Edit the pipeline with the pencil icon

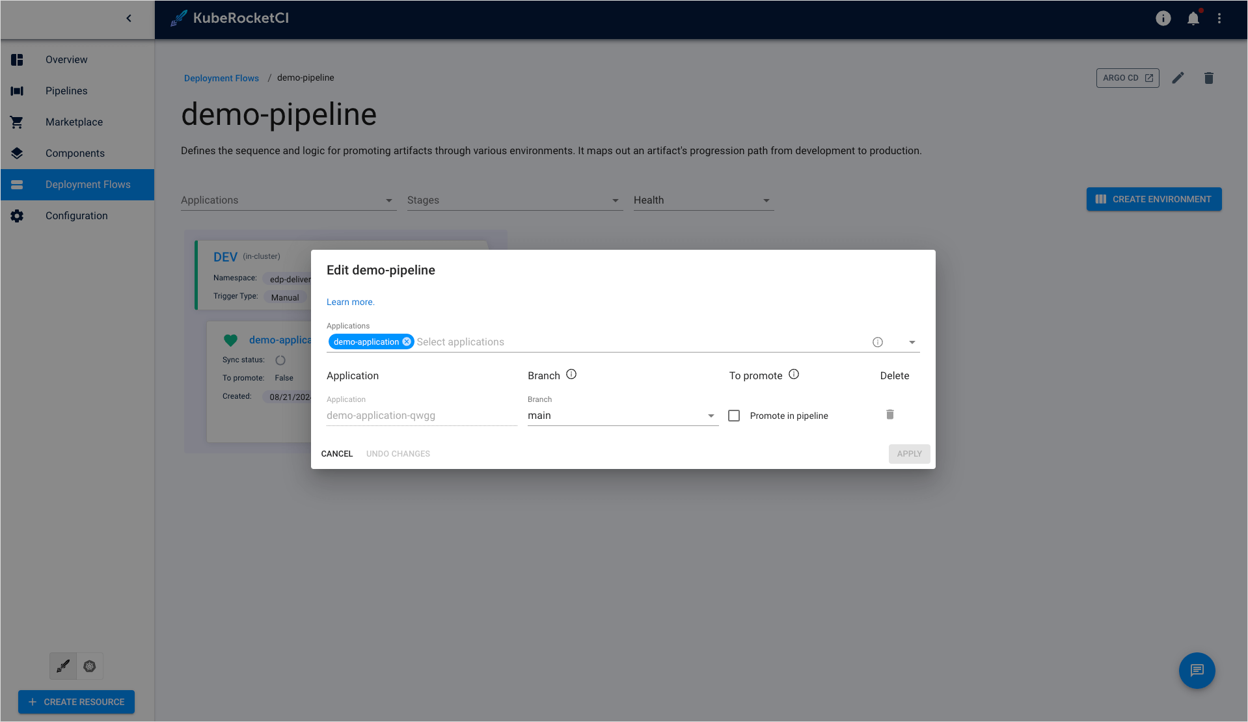click(x=1178, y=77)
